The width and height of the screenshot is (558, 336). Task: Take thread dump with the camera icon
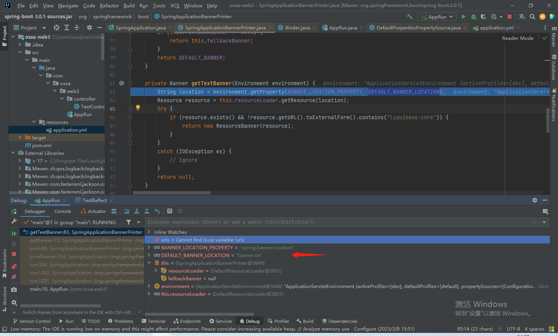[x=14, y=290]
